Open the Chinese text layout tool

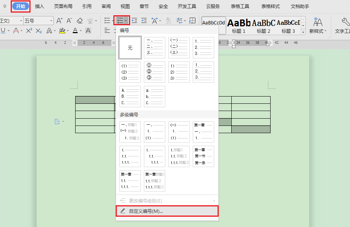pos(155,21)
